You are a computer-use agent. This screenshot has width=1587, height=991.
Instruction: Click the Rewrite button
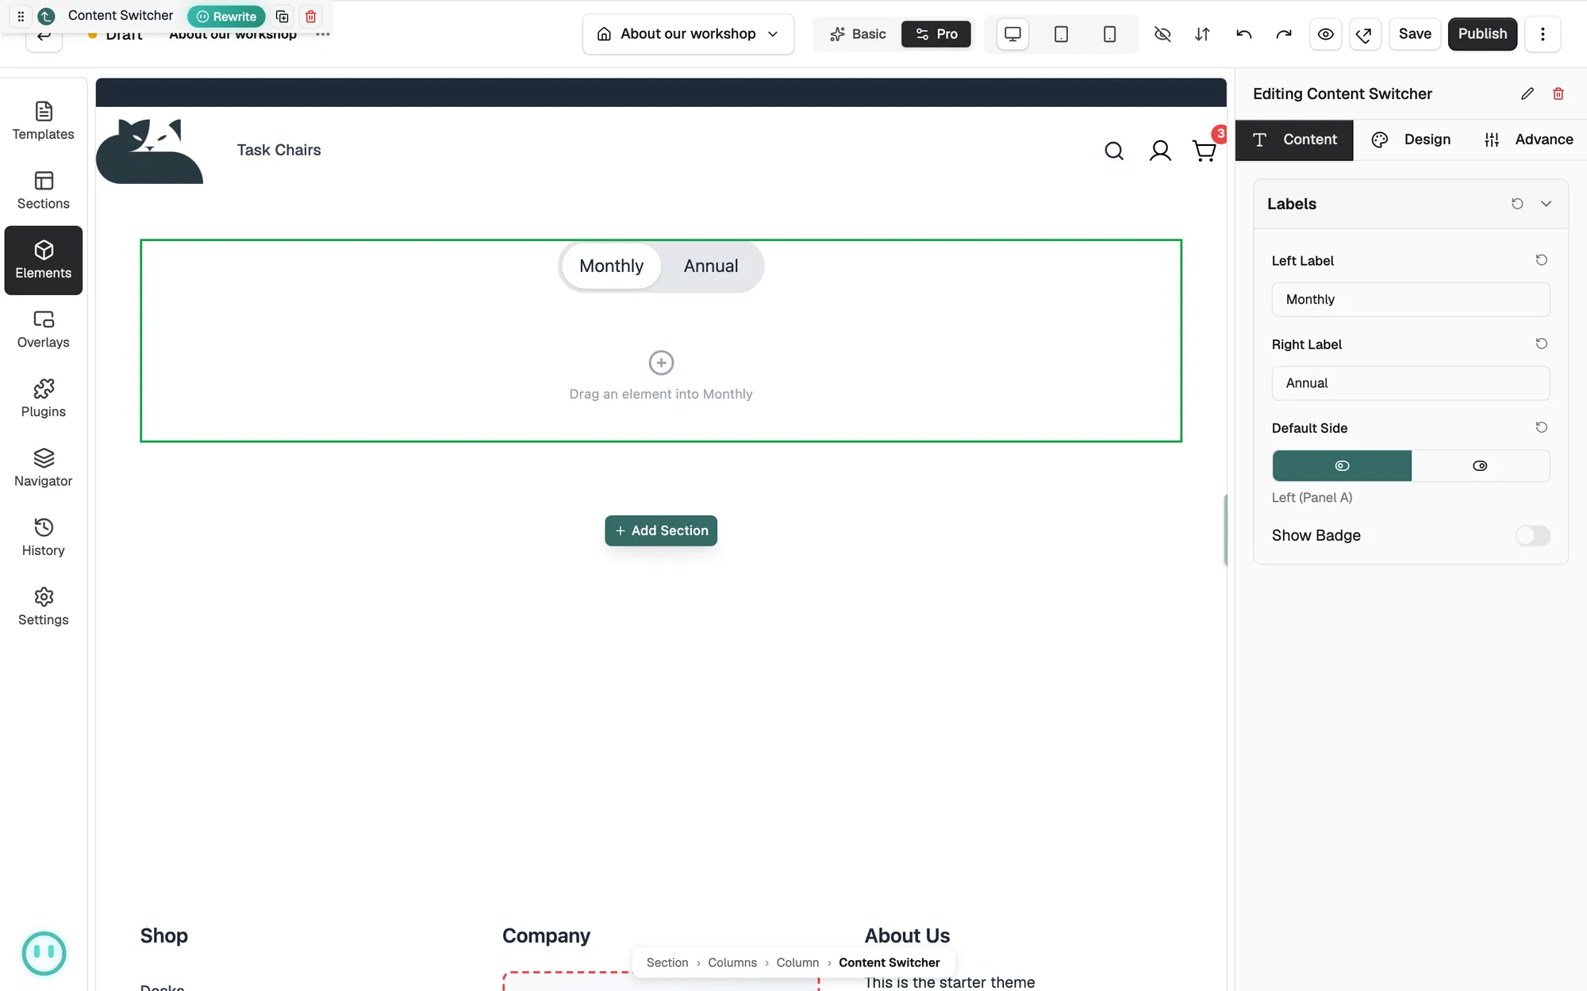point(226,16)
